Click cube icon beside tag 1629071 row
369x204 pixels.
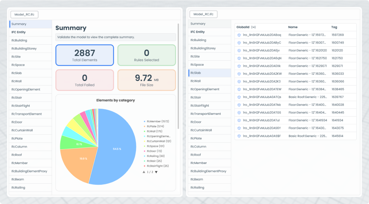239,66
